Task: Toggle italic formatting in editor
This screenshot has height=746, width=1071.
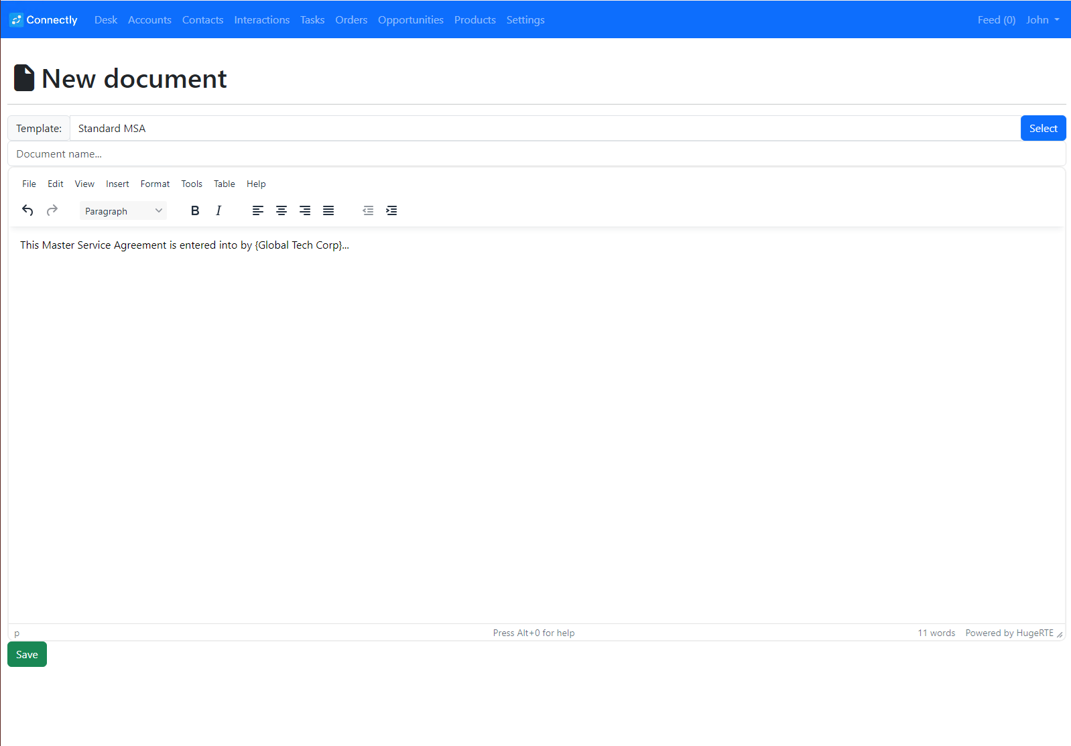Action: click(x=218, y=210)
